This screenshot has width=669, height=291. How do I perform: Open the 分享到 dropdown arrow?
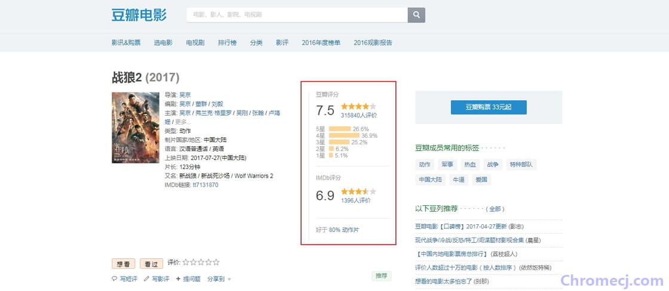229,280
